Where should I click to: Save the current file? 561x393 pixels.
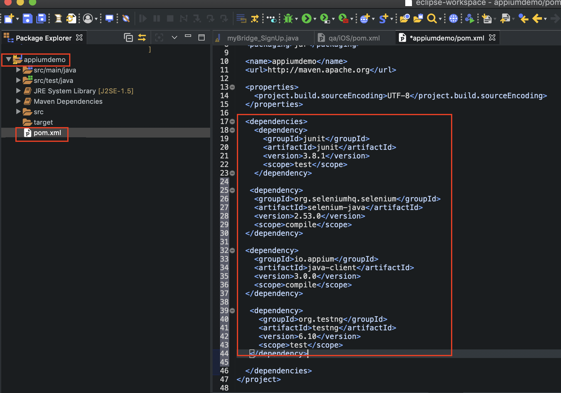point(28,19)
